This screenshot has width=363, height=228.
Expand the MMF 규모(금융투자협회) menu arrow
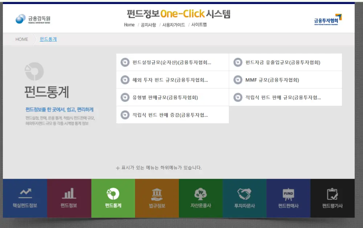click(x=238, y=79)
